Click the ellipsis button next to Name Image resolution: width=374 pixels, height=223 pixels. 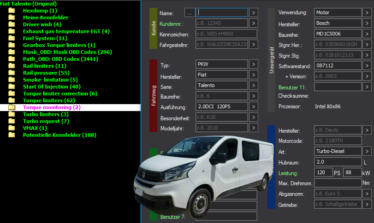(190, 12)
